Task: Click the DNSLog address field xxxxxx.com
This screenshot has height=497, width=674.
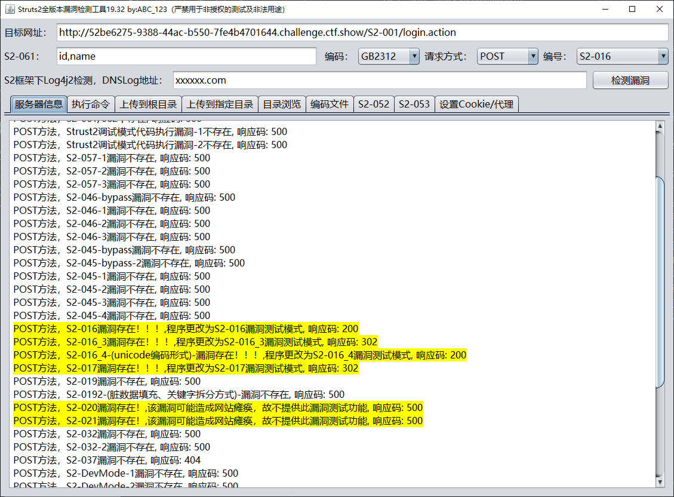Action: click(380, 81)
